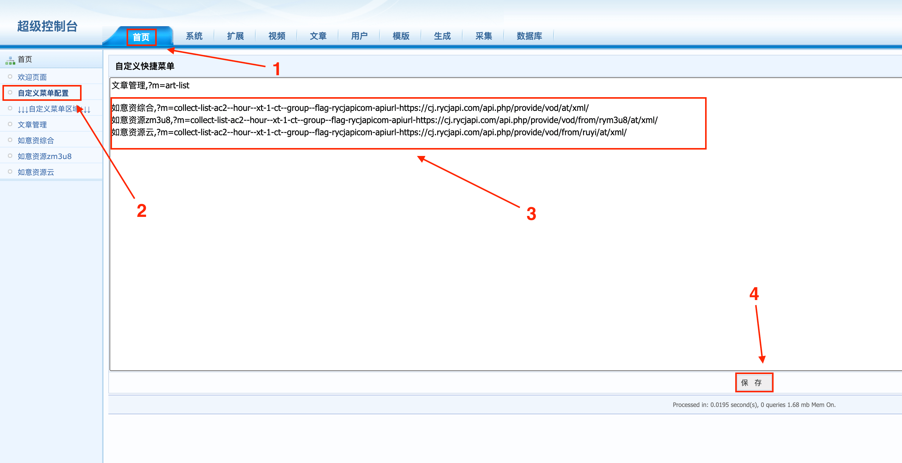Click the 超级控制台 logo title
Viewport: 902px width, 463px height.
pos(47,26)
